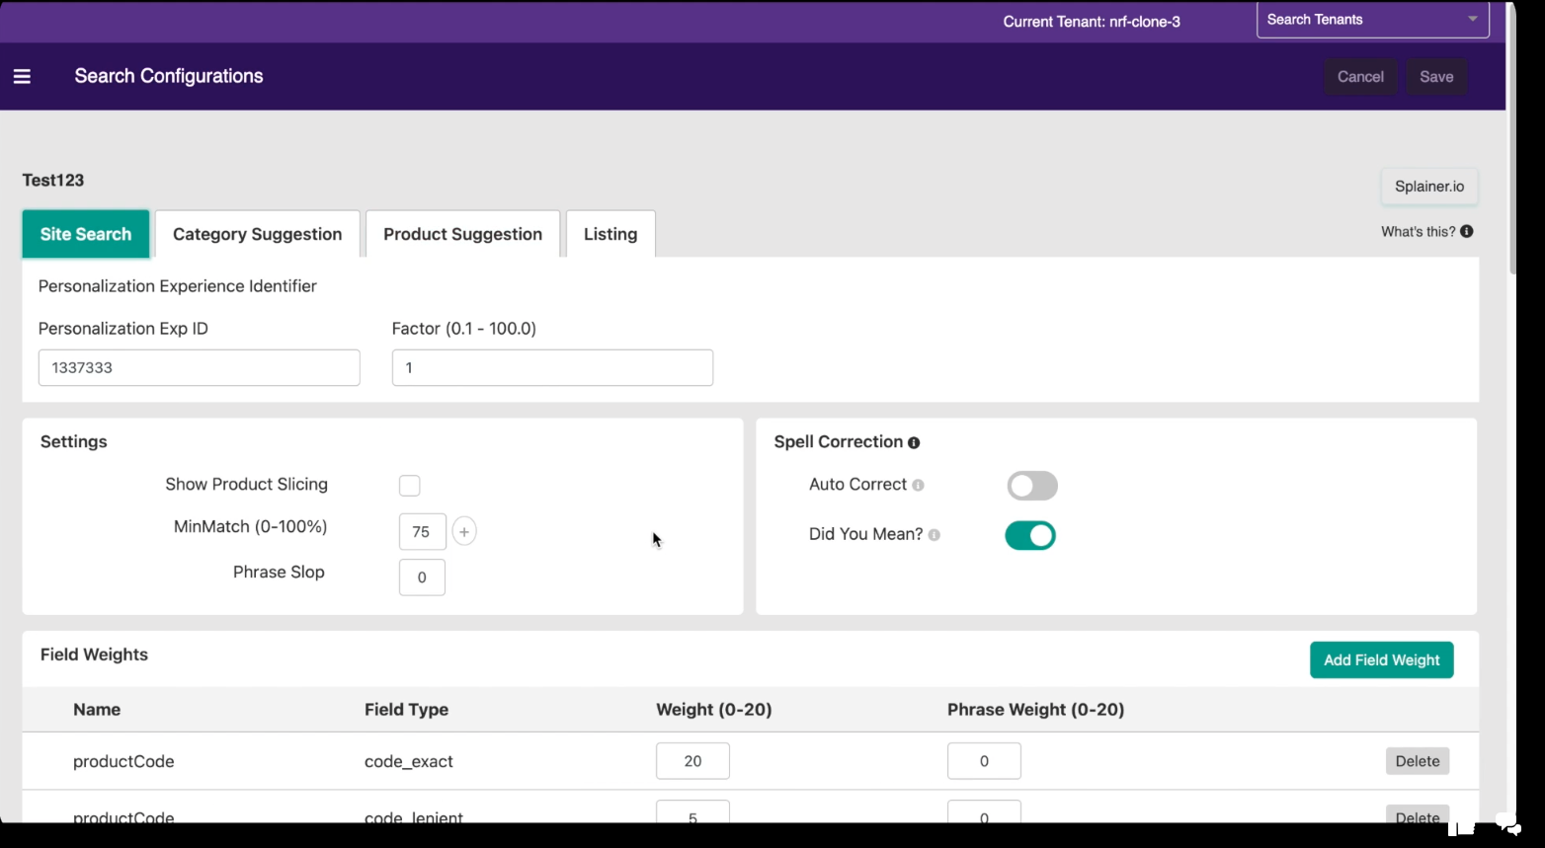The image size is (1545, 848).
Task: Open the hamburger navigation menu
Action: click(22, 76)
